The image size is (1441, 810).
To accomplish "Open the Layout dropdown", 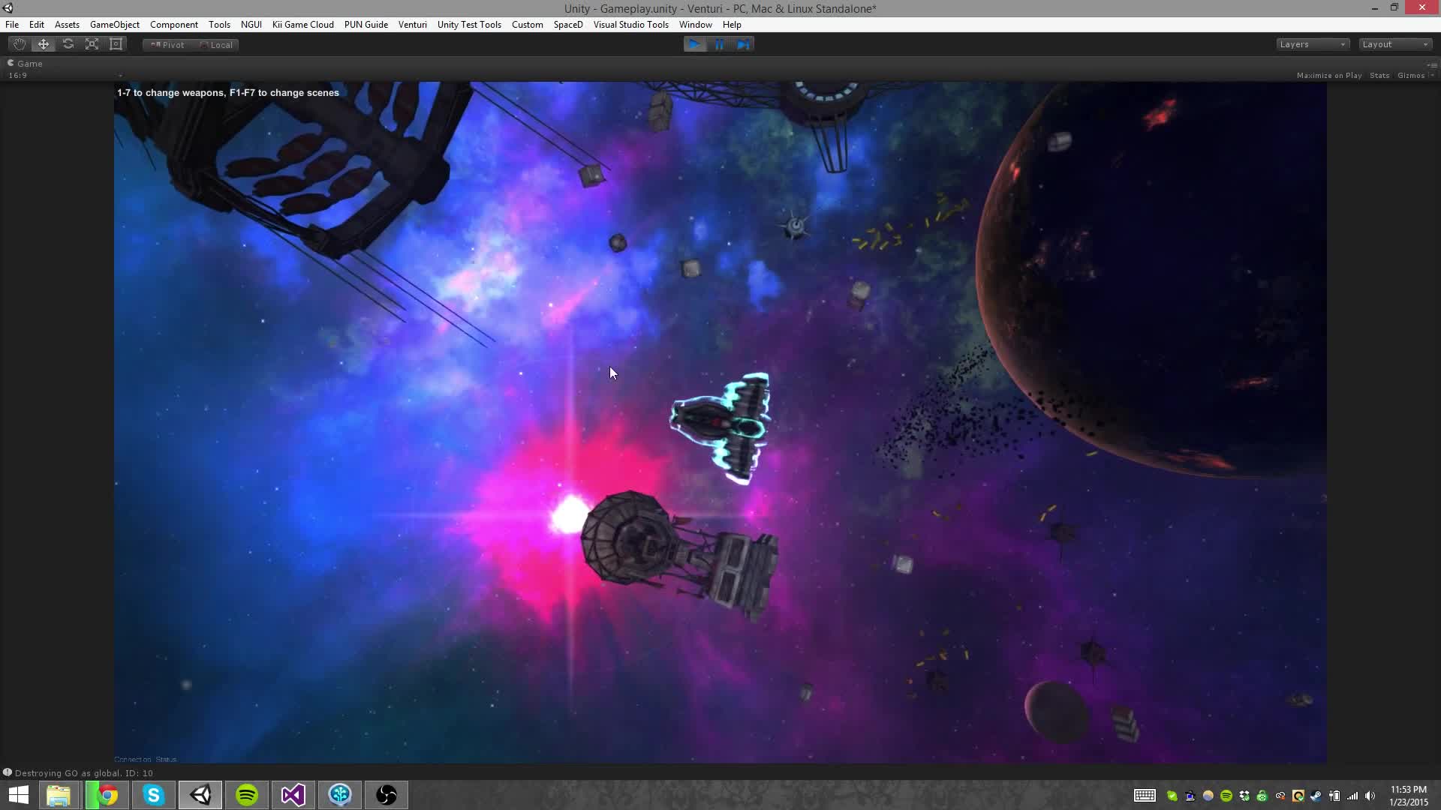I will point(1394,43).
